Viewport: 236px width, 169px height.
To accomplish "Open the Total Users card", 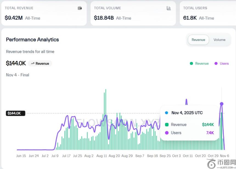I will pyautogui.click(x=207, y=13).
